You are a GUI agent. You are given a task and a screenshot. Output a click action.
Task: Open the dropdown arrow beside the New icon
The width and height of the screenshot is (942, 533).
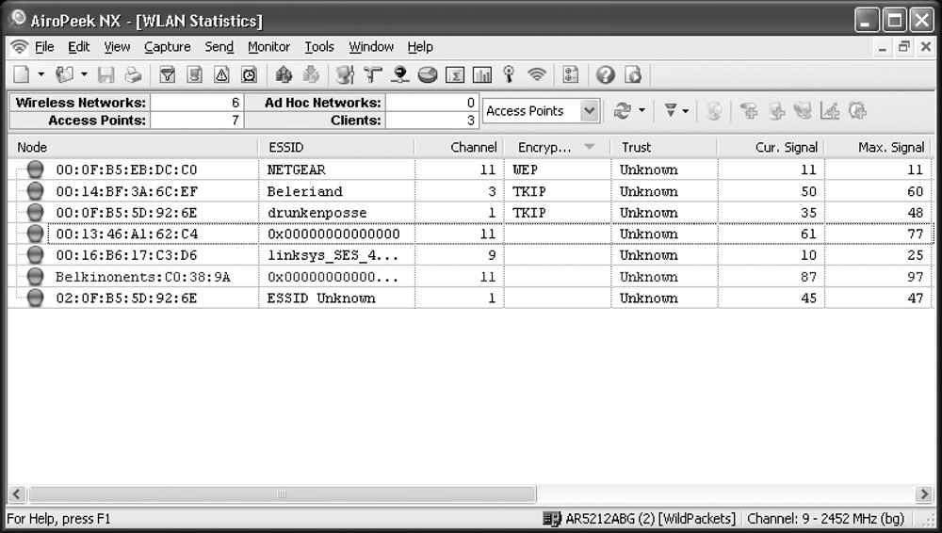pos(41,75)
